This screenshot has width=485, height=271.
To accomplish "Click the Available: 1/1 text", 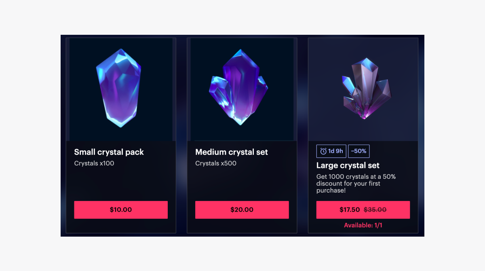I will click(x=363, y=225).
